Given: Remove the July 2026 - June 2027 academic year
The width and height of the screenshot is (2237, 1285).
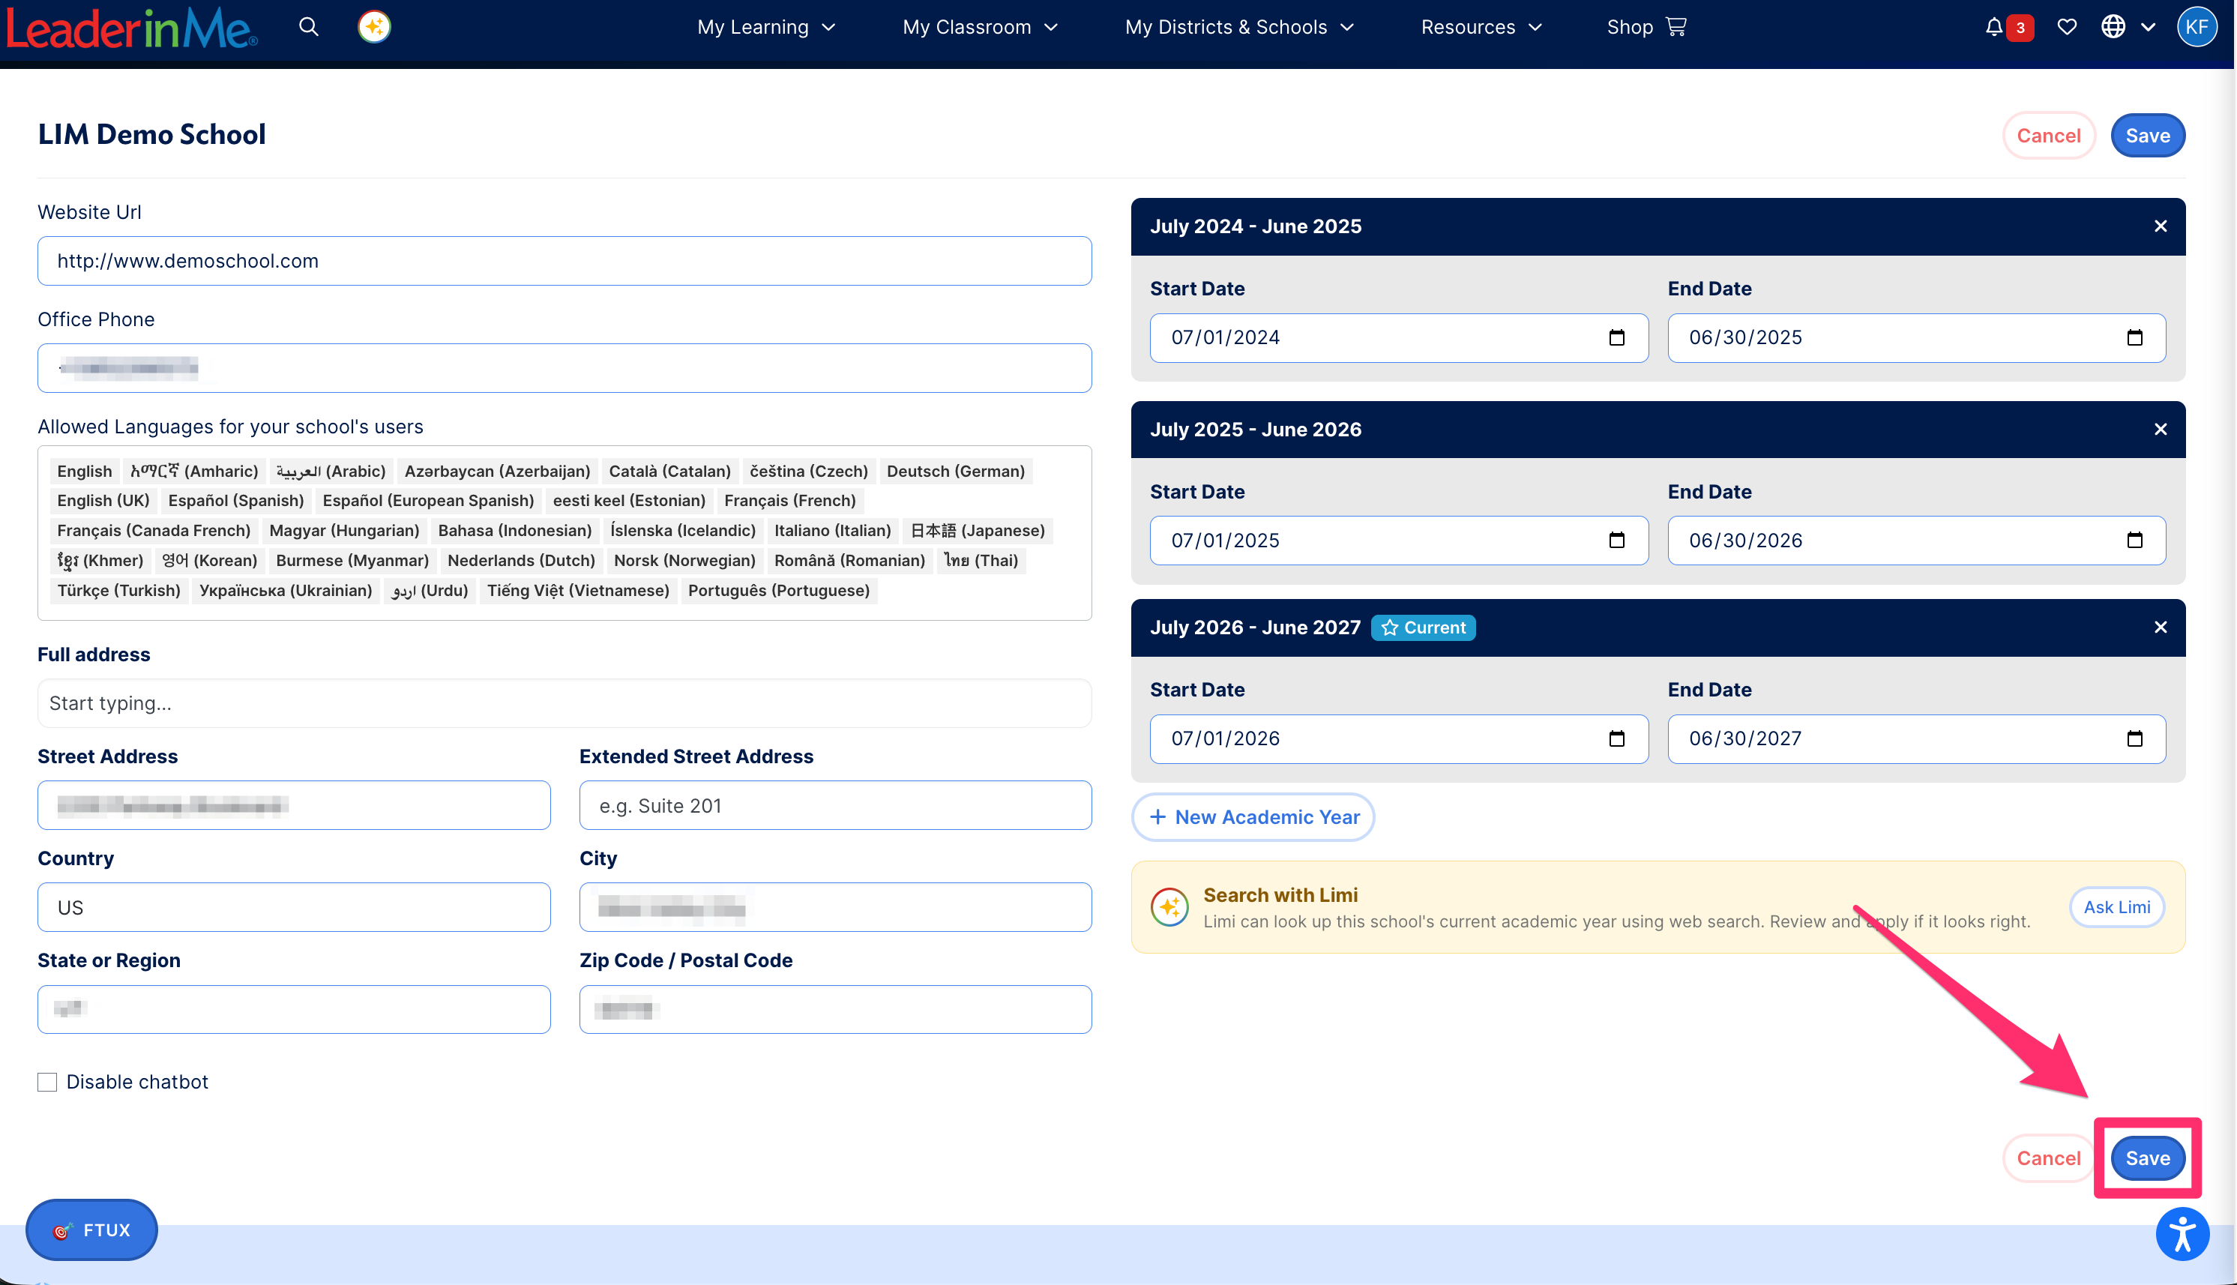Looking at the screenshot, I should click(2161, 628).
